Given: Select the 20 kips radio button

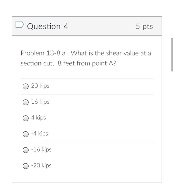Looking at the screenshot, I should (x=26, y=86).
